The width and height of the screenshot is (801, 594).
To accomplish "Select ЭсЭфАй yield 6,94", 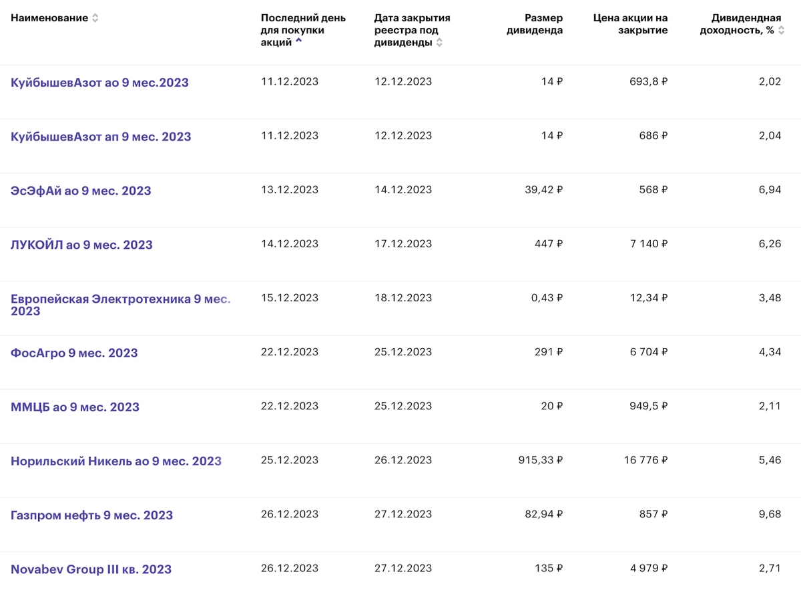I will (x=770, y=189).
